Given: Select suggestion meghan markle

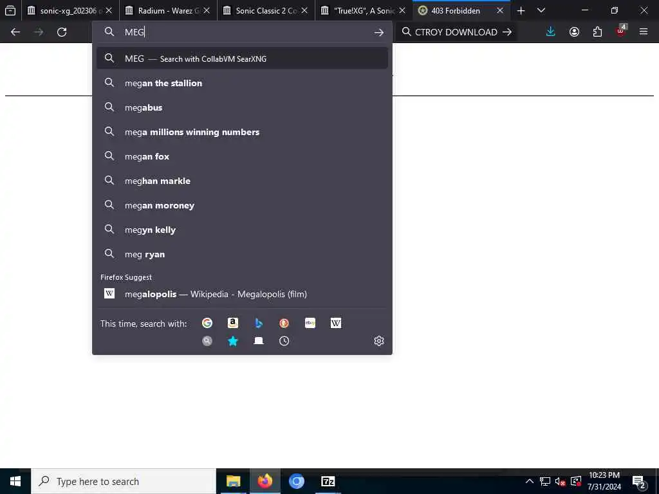Looking at the screenshot, I should (x=242, y=181).
